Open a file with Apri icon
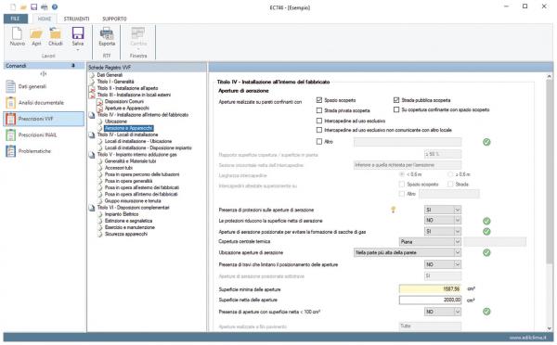 36,33
